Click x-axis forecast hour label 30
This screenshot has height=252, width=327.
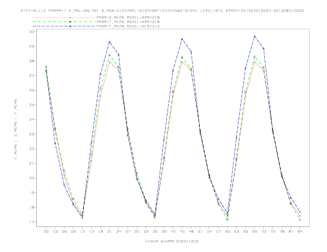click(137, 231)
